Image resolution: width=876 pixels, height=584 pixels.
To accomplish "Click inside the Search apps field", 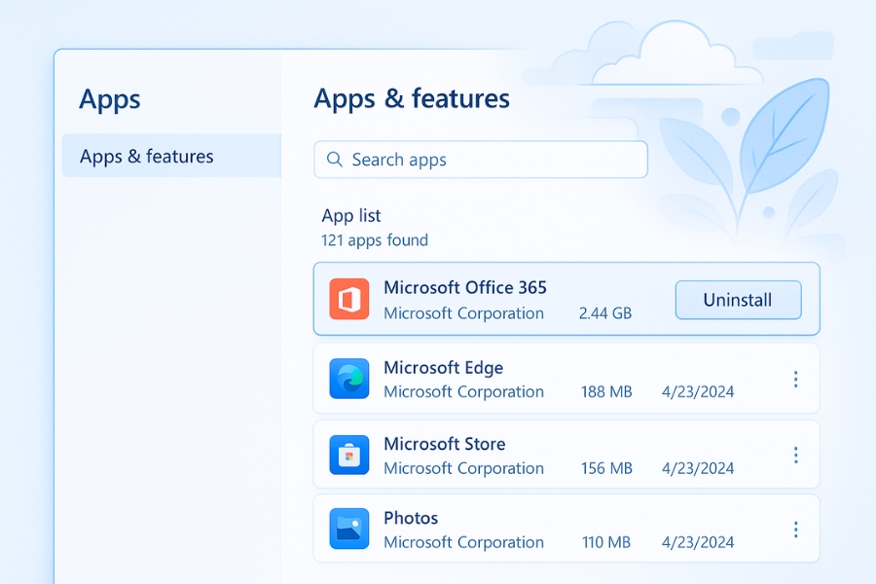I will pos(480,159).
